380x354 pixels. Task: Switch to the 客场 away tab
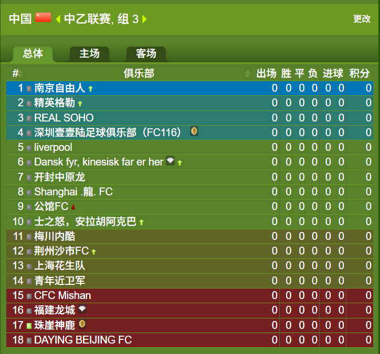[146, 54]
